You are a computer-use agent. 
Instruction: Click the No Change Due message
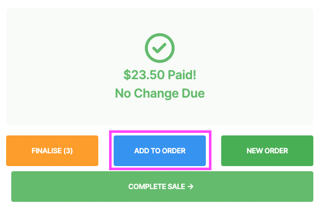pos(160,94)
